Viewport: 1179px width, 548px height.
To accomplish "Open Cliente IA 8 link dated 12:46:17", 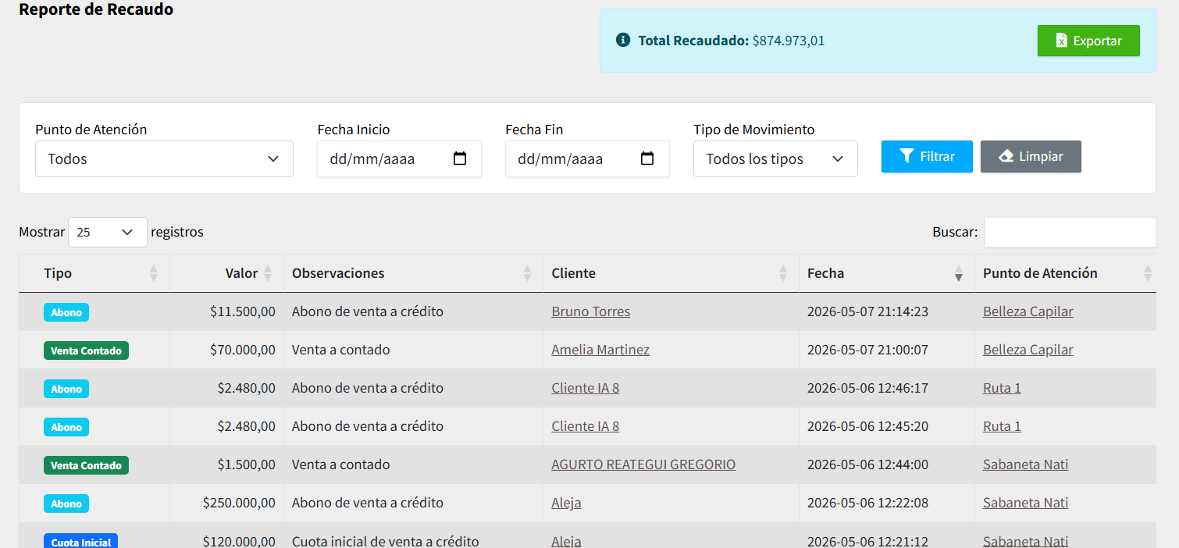I will coord(586,388).
